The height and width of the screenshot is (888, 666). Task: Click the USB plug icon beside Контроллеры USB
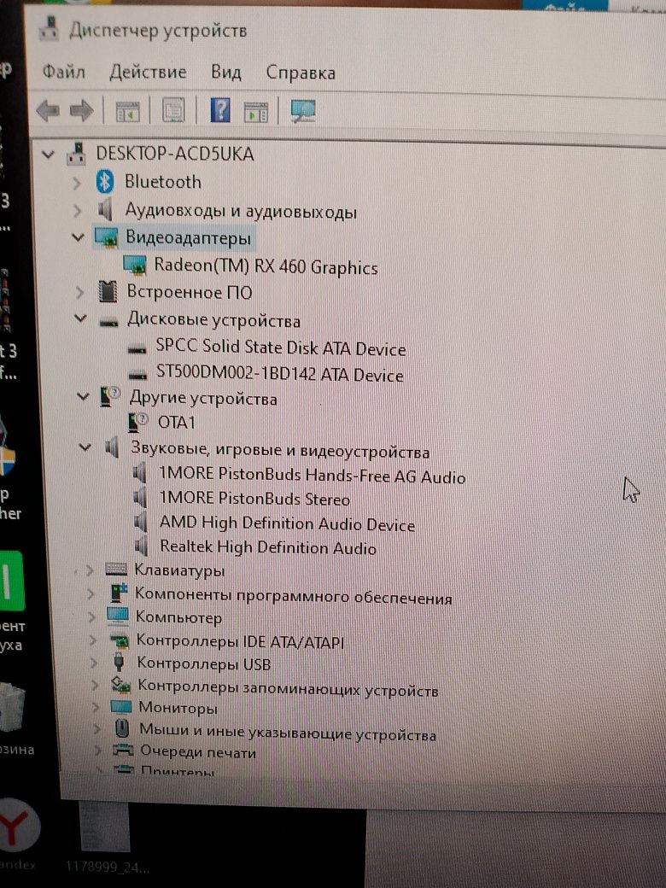119,662
